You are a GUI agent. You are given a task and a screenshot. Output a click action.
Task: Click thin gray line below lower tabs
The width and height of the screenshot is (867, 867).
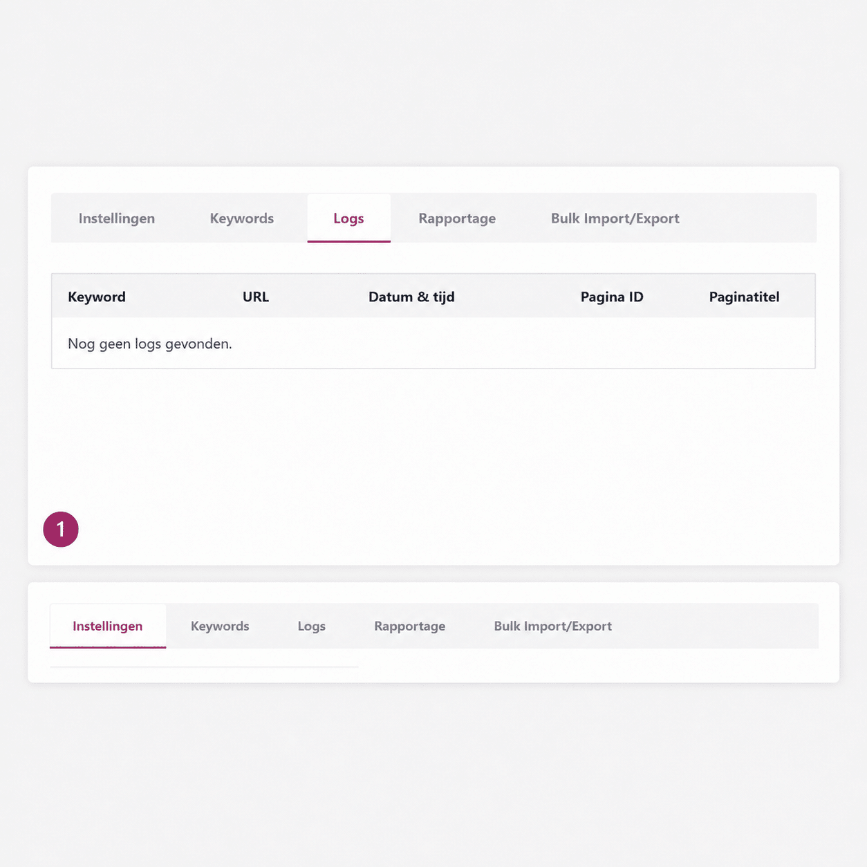pyautogui.click(x=204, y=666)
